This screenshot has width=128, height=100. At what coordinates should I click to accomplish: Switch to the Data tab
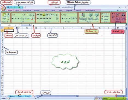coord(45,11)
